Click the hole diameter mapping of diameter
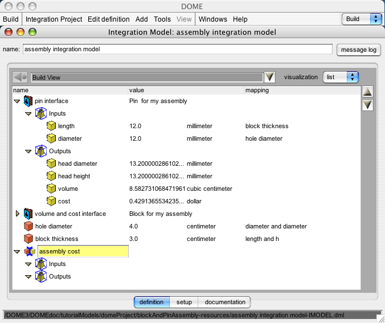This screenshot has width=385, height=323. (264, 138)
